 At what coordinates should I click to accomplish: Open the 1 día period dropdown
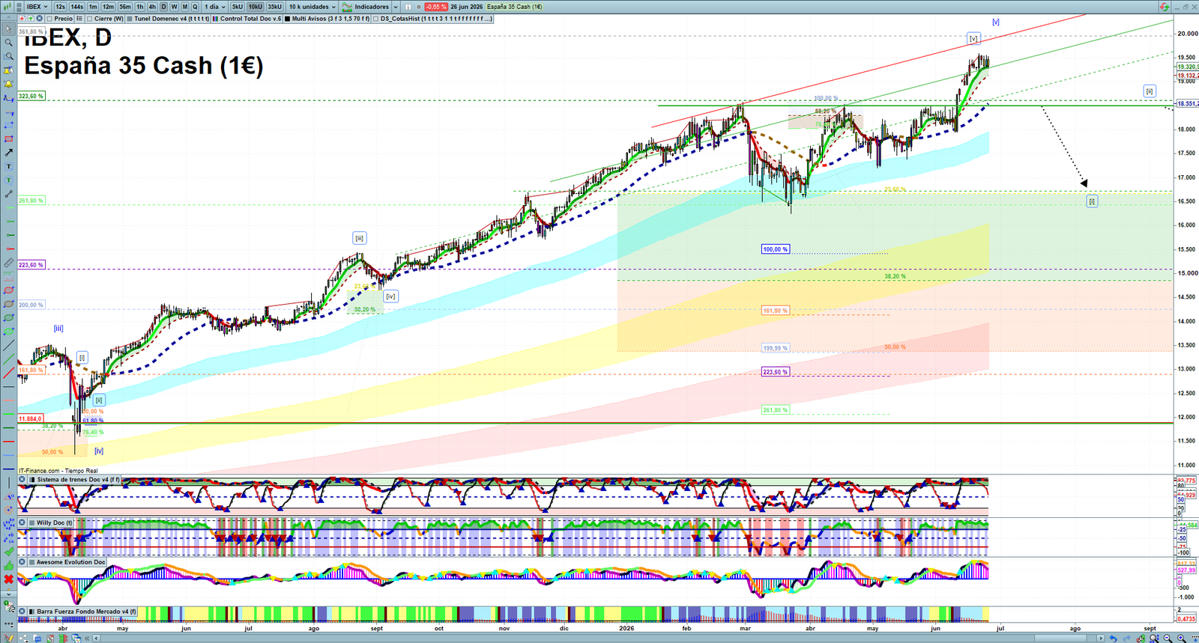215,7
